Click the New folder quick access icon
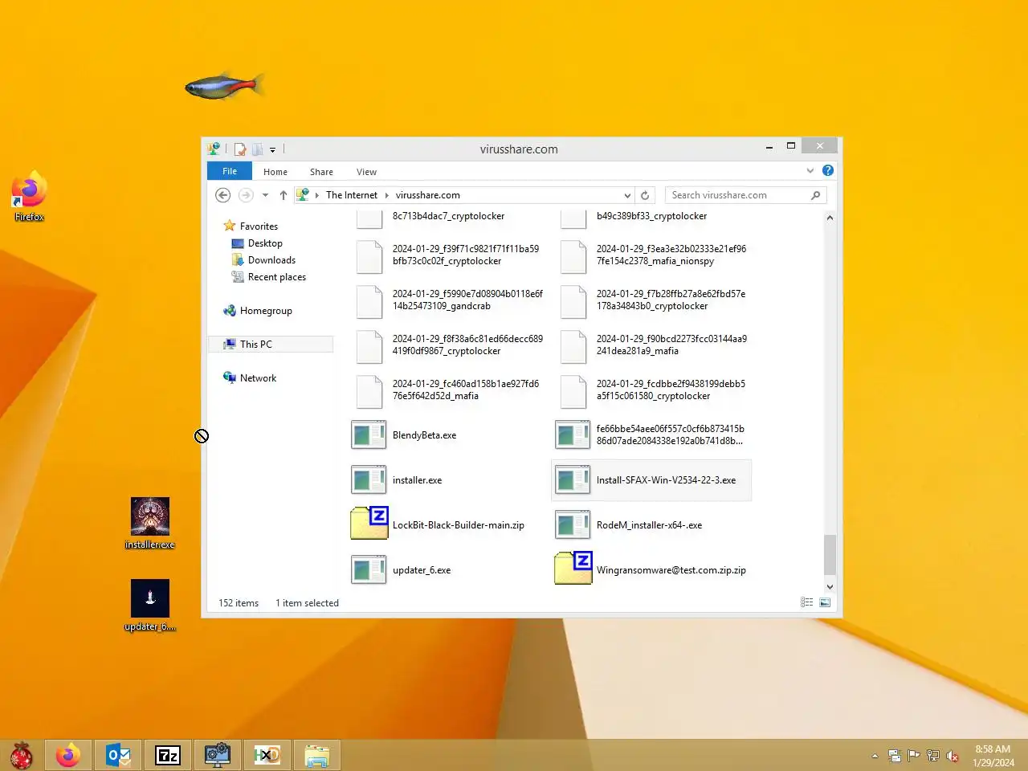Viewport: 1028px width, 771px height. point(257,149)
